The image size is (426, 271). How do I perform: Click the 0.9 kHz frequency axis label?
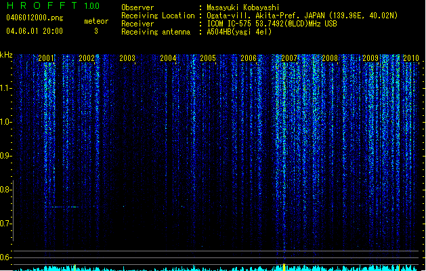pyautogui.click(x=5, y=156)
